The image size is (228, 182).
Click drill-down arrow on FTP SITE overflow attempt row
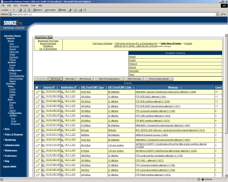click(x=37, y=102)
